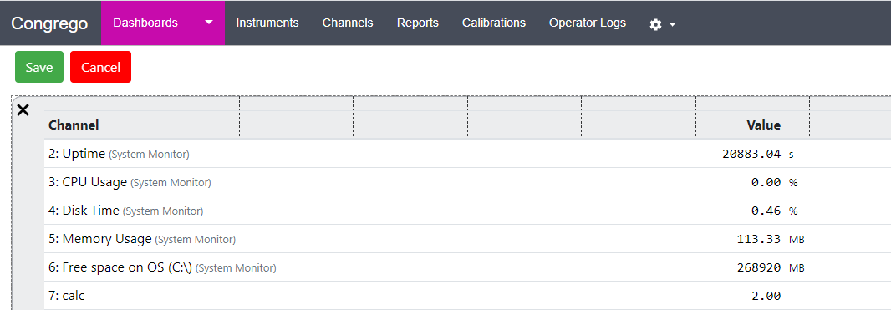Select the 5: Memory Usage channel
Viewport: 891px width, 310px height.
142,239
